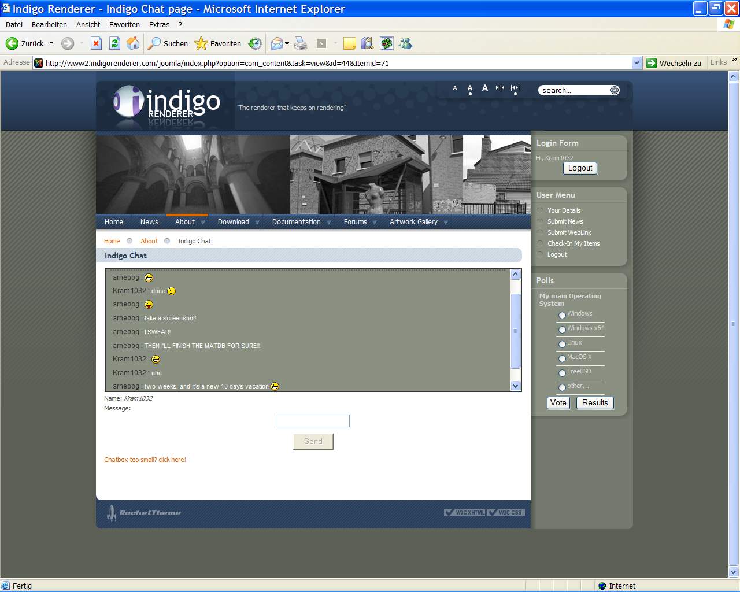Refresh the page using the toolbar icon
Image resolution: width=740 pixels, height=592 pixels.
114,43
